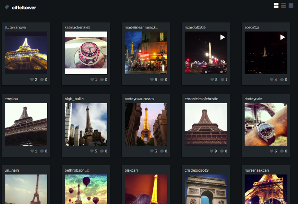Open soso2toi's user page
The image size is (298, 204).
coord(252,27)
